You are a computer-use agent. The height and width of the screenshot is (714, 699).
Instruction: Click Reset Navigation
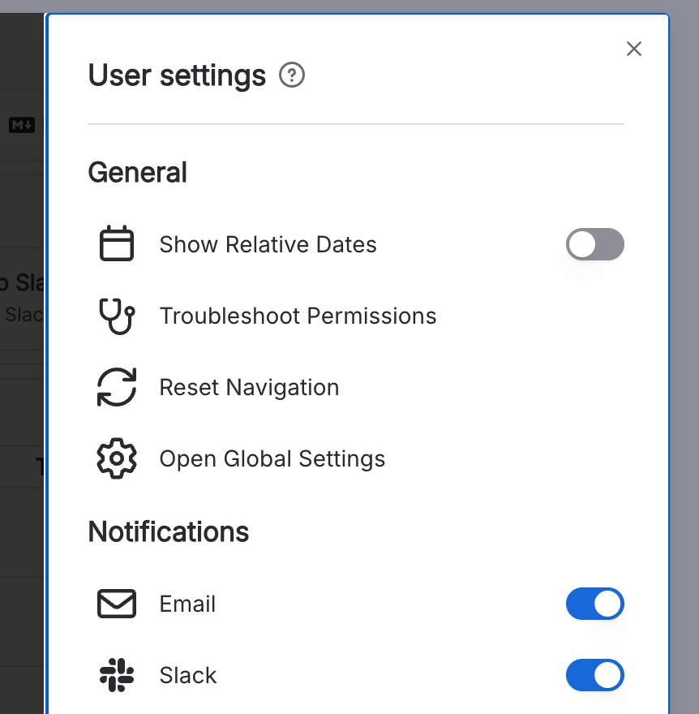249,387
